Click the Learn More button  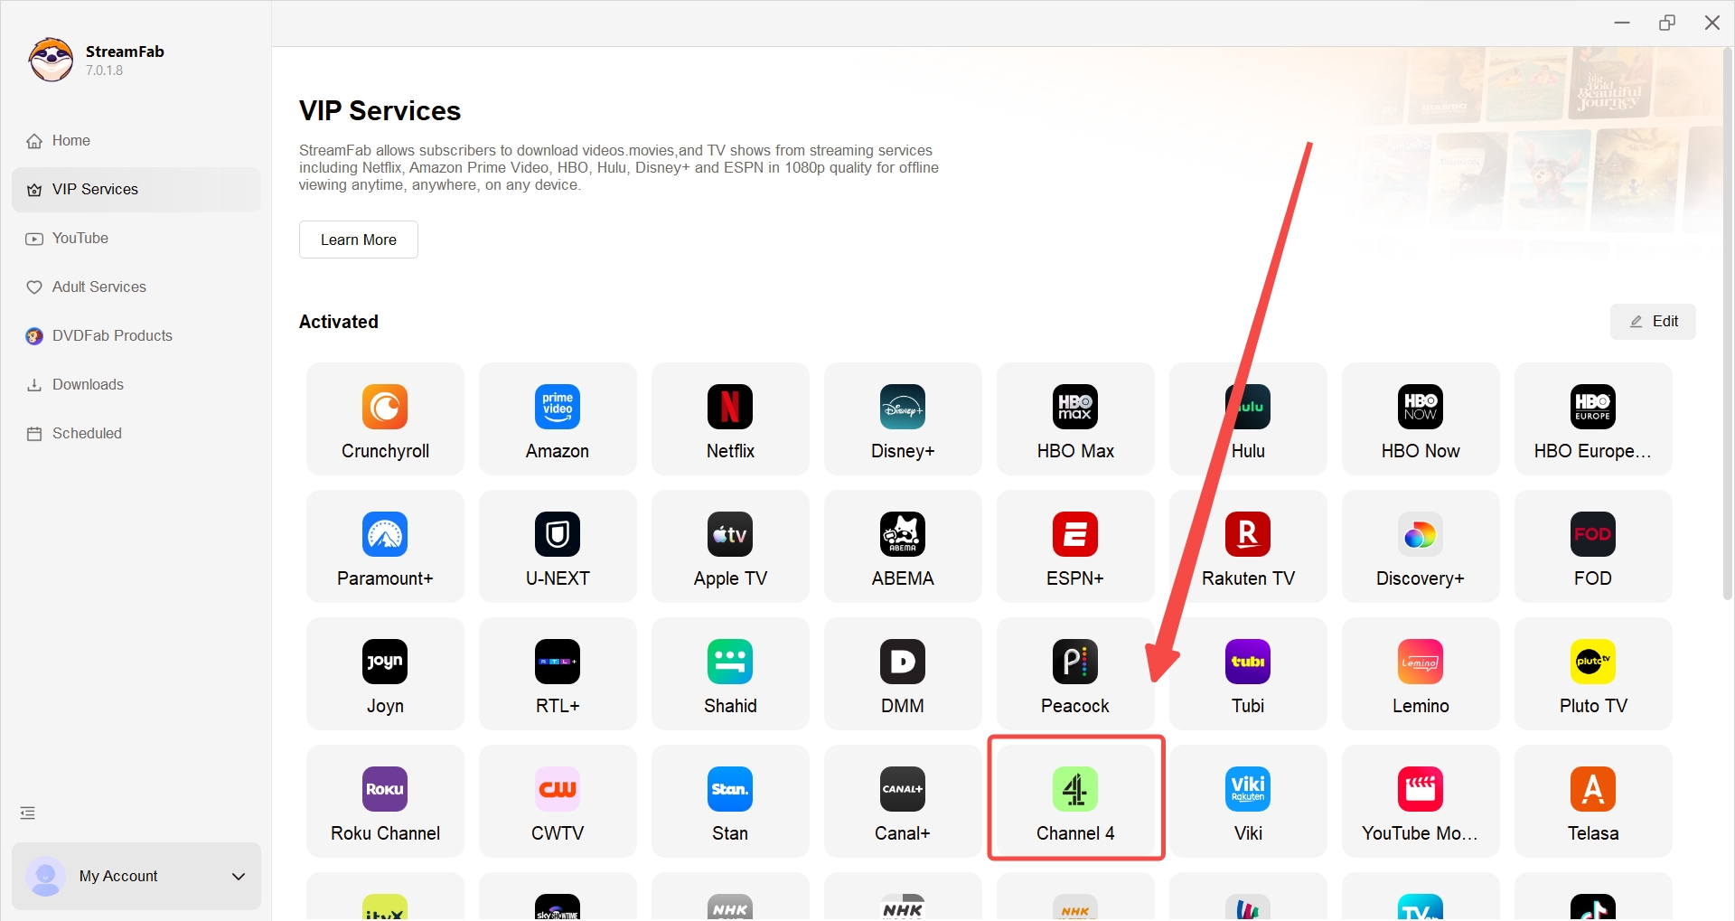(x=358, y=239)
